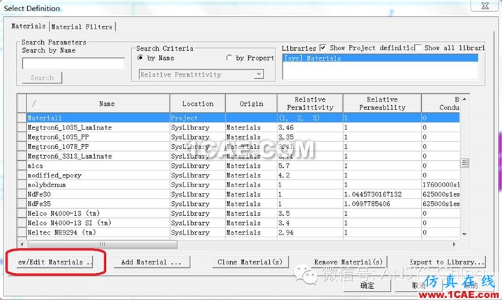The image size is (502, 300).
Task: Switch to the Material Filters tab
Action: click(83, 27)
